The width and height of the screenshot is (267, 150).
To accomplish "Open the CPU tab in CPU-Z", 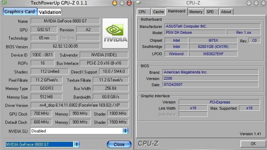I will coord(144,12).
